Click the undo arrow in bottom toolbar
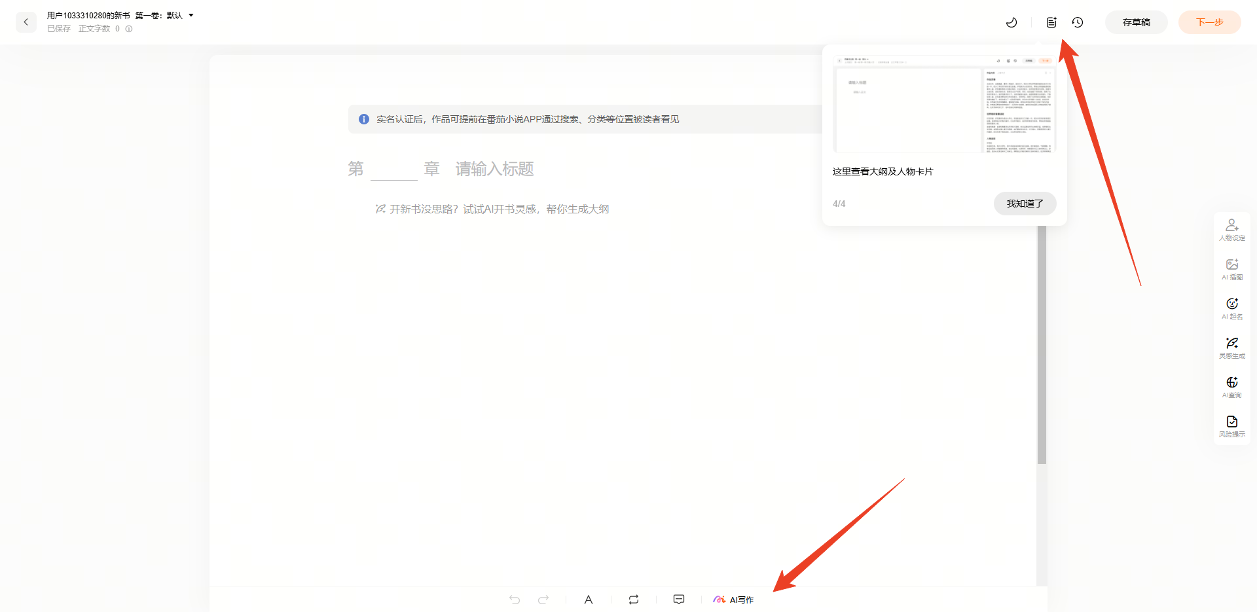The height and width of the screenshot is (612, 1257). [x=515, y=600]
